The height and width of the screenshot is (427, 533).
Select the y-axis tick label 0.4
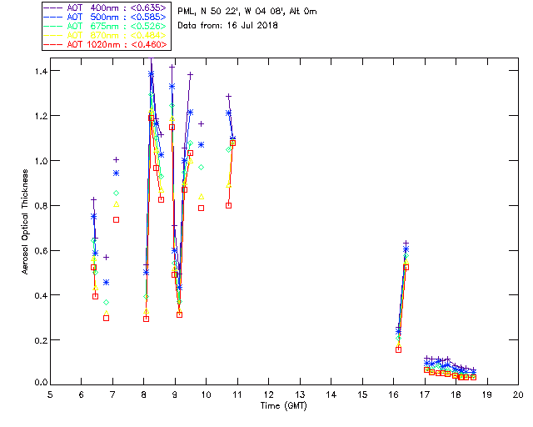coord(38,295)
